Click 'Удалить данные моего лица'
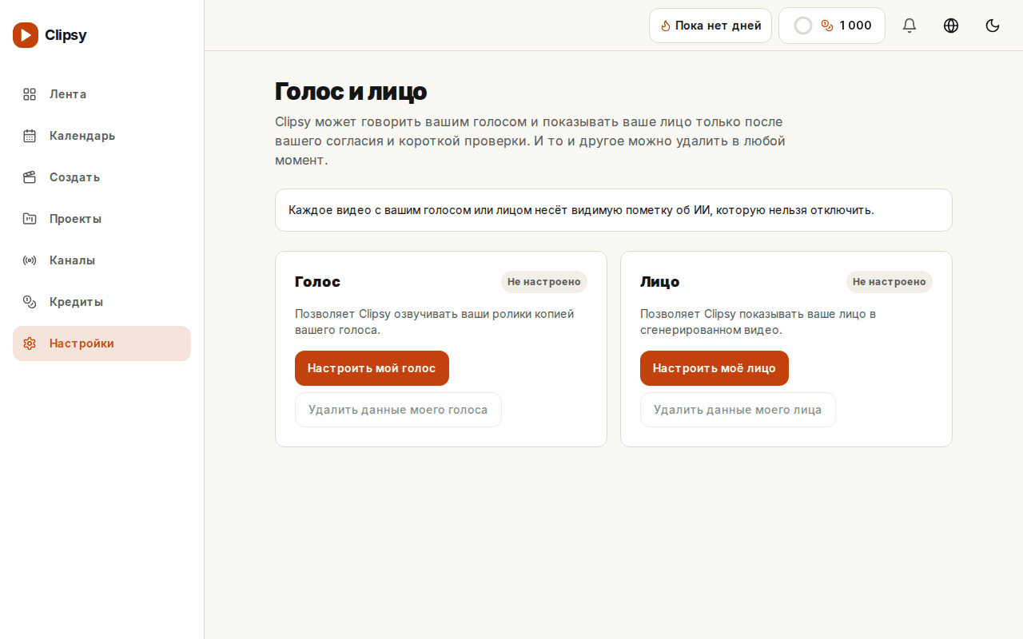The width and height of the screenshot is (1023, 639). [x=738, y=410]
